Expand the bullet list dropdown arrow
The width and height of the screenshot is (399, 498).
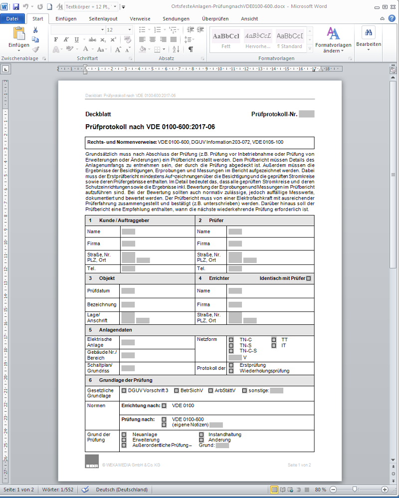click(149, 30)
